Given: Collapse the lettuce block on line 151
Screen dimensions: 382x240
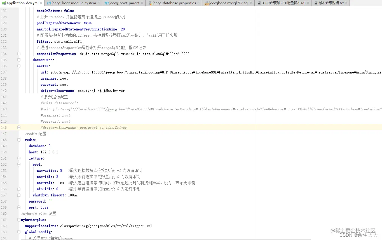Looking at the screenshot, I should pos(19,158).
